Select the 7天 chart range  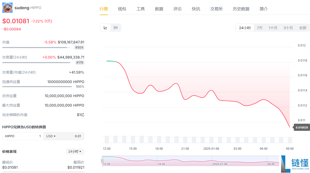click(x=260, y=28)
